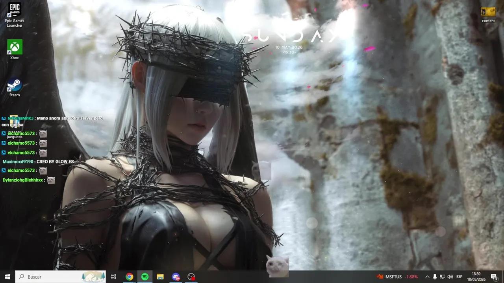Click the Buscar search box in the taskbar
Screen dimensions: 504x283
click(61, 277)
